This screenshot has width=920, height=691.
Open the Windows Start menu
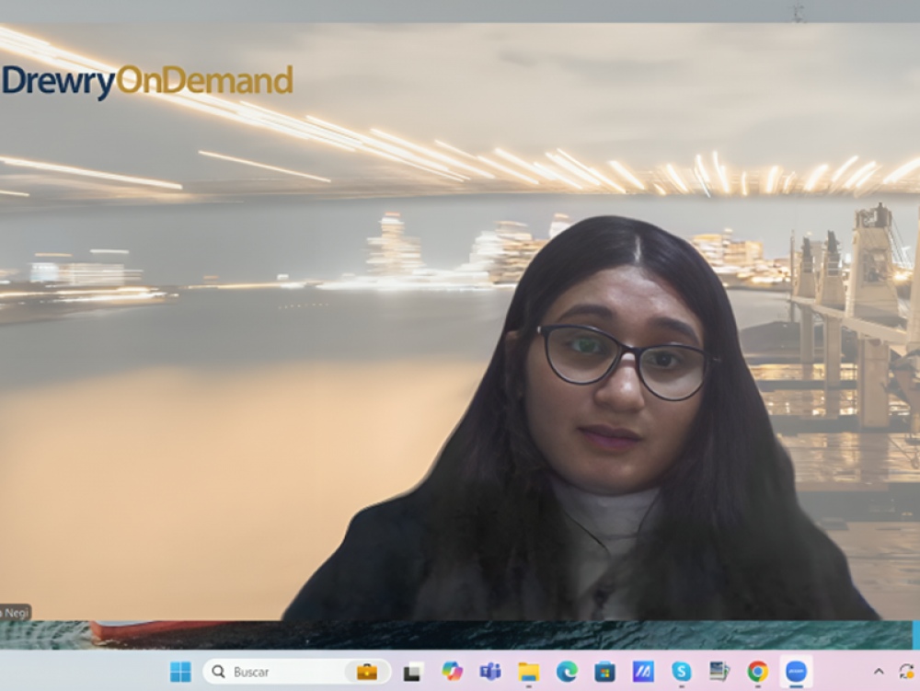pos(180,672)
